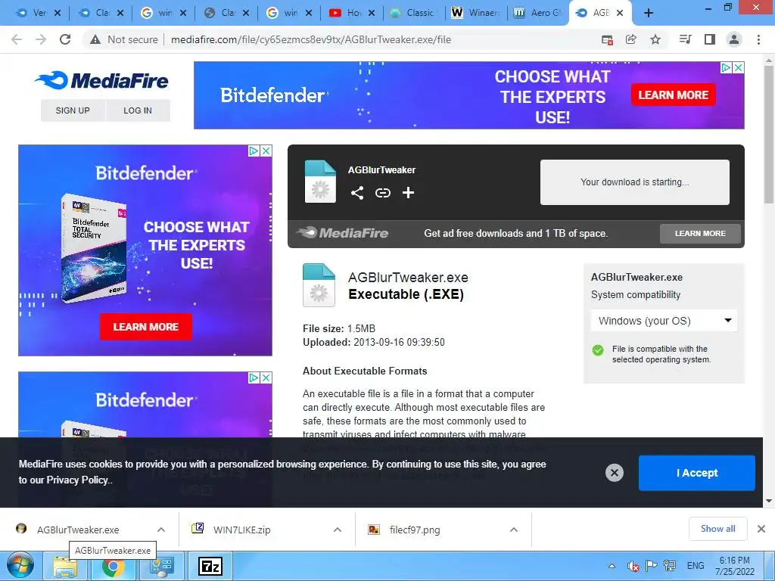
Task: Click the address bar URL
Action: click(311, 39)
